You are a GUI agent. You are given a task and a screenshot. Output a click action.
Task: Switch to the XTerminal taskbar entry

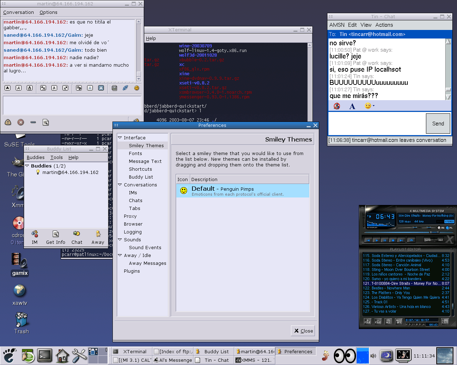[131, 351]
